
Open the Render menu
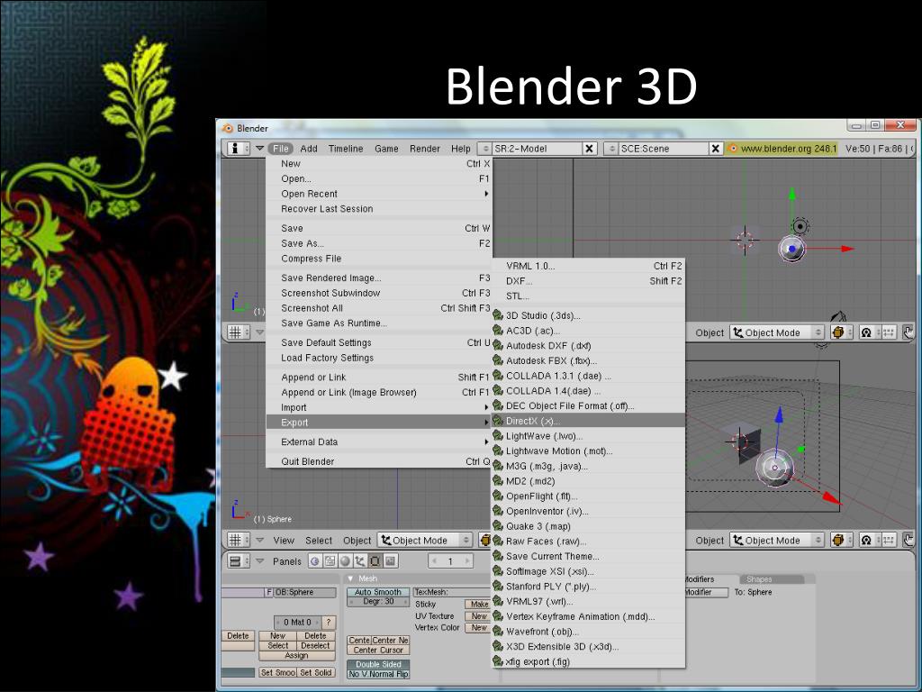[425, 149]
